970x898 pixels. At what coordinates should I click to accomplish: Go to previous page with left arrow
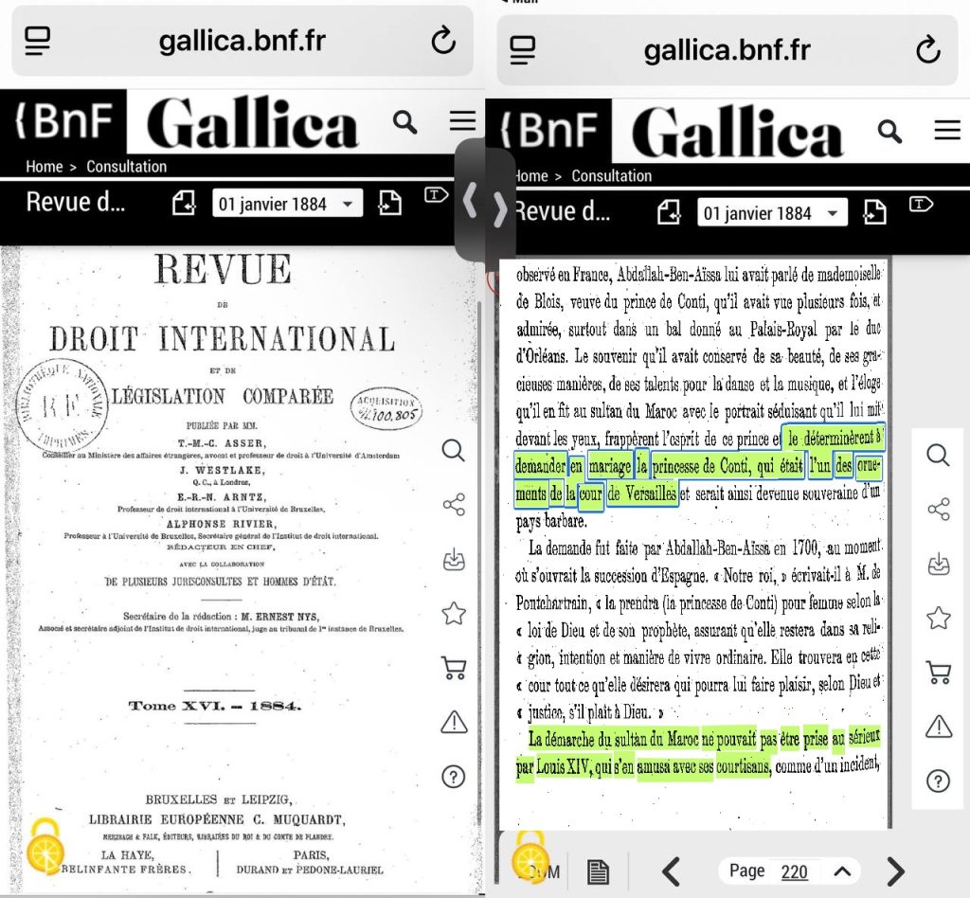coord(671,871)
